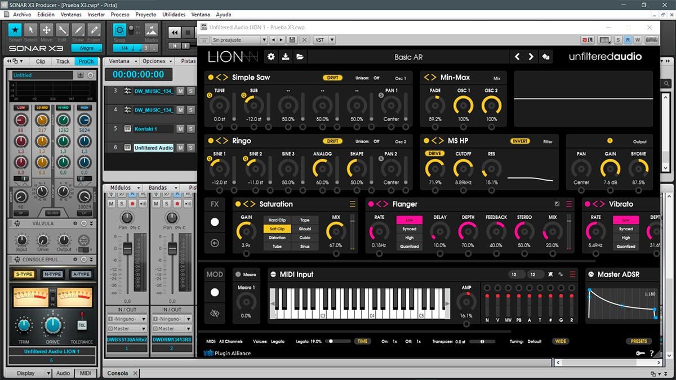Click the Select arrow tool

pos(31,30)
